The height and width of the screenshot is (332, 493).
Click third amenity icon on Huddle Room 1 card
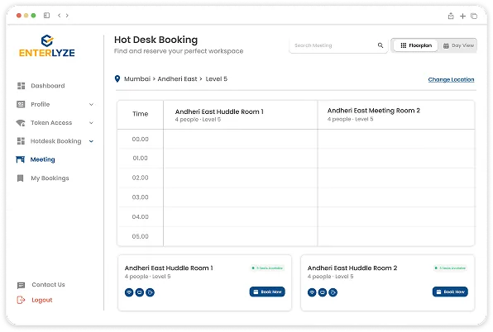tap(151, 292)
